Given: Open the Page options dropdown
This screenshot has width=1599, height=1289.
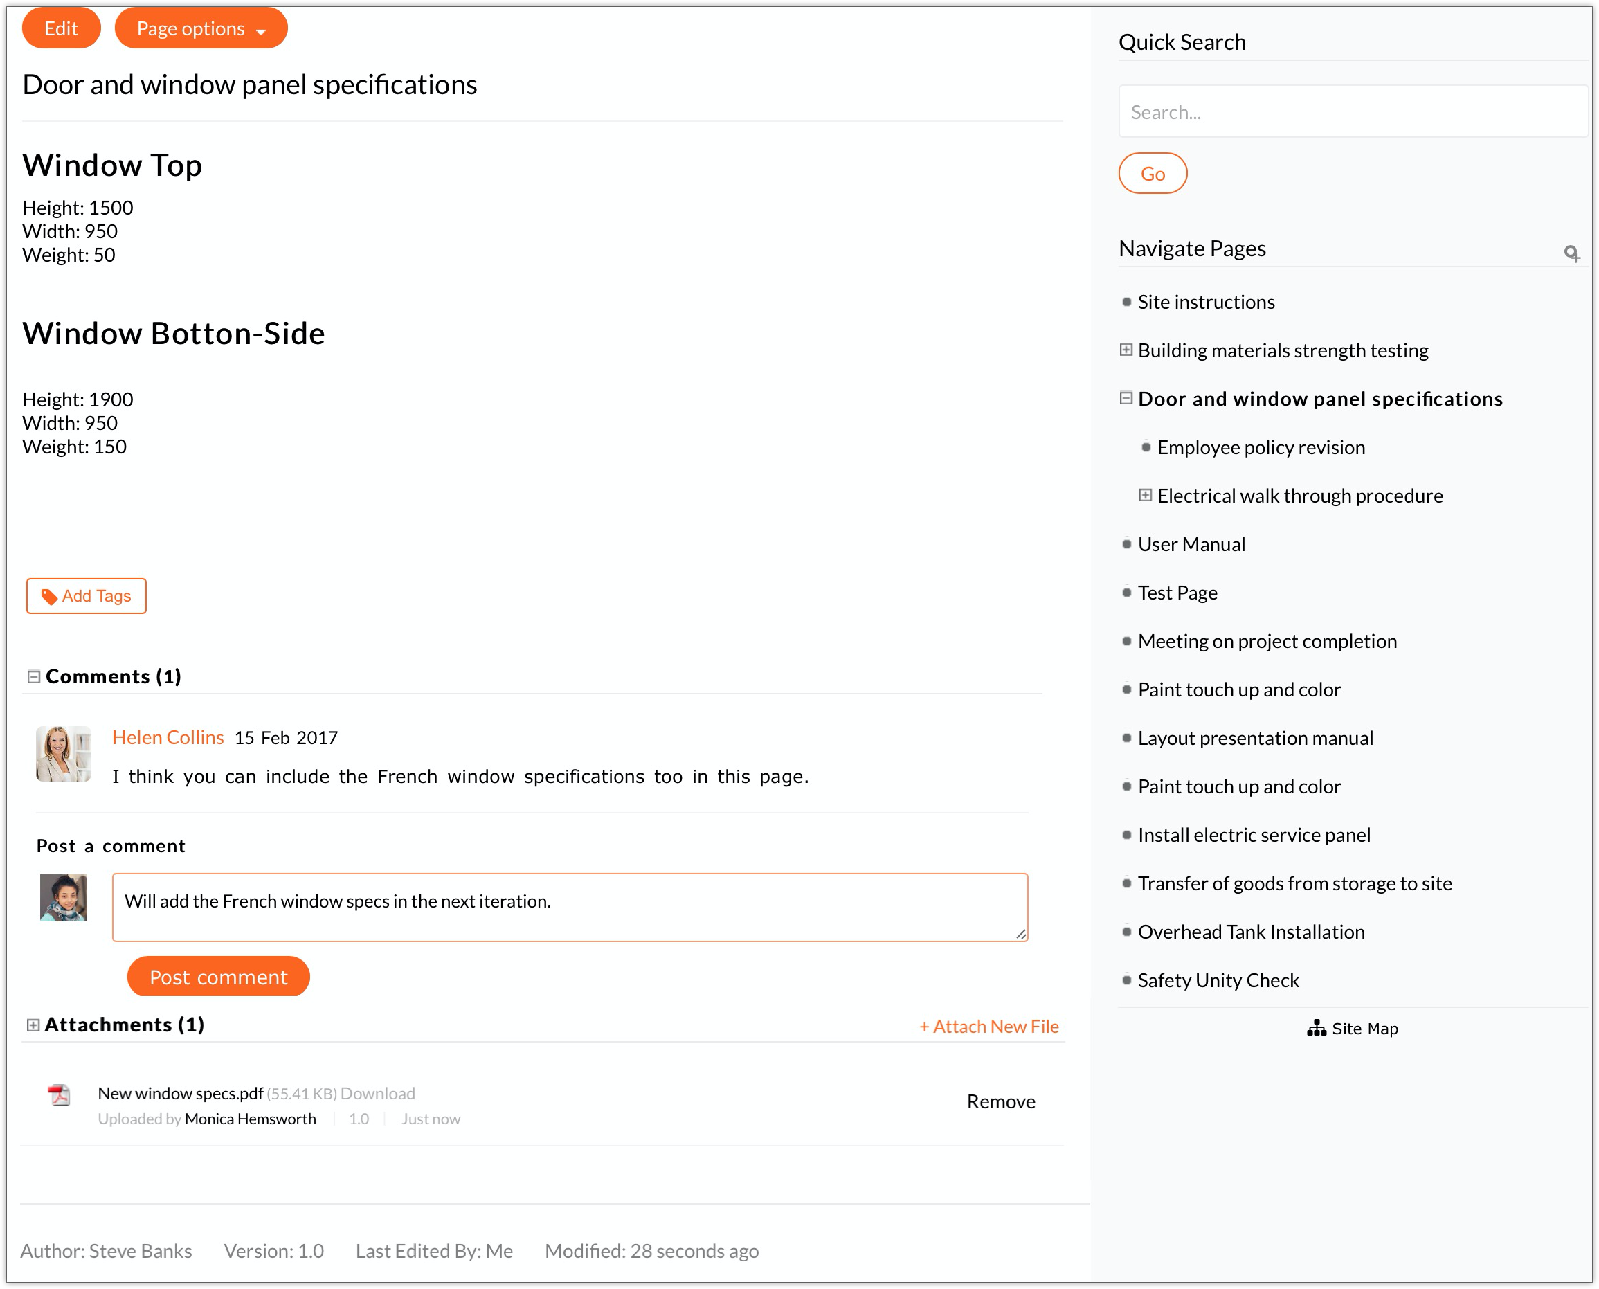Looking at the screenshot, I should 201,29.
